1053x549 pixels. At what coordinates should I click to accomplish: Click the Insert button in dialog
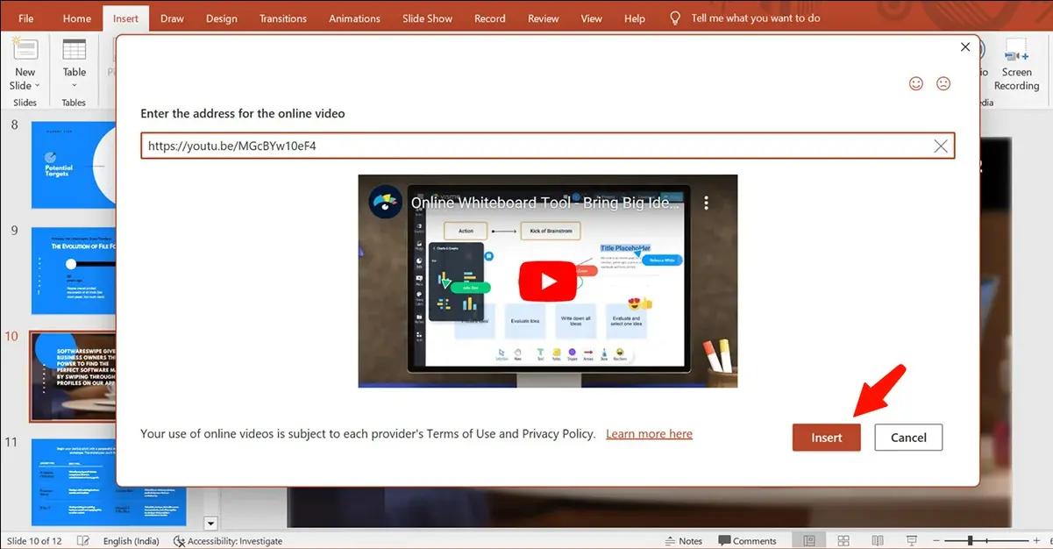click(x=827, y=438)
